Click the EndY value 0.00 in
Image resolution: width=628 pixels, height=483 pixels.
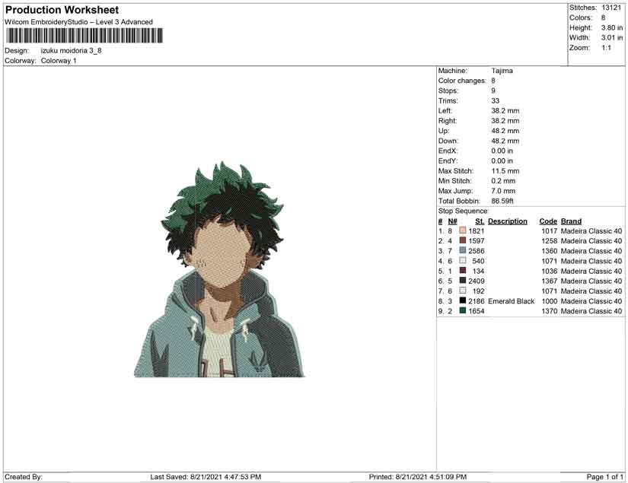click(502, 160)
